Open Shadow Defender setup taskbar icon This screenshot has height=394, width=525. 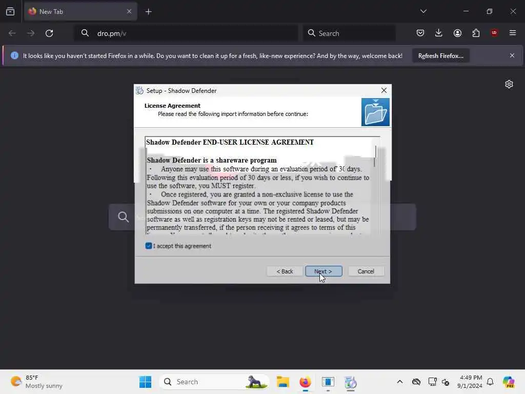point(351,382)
